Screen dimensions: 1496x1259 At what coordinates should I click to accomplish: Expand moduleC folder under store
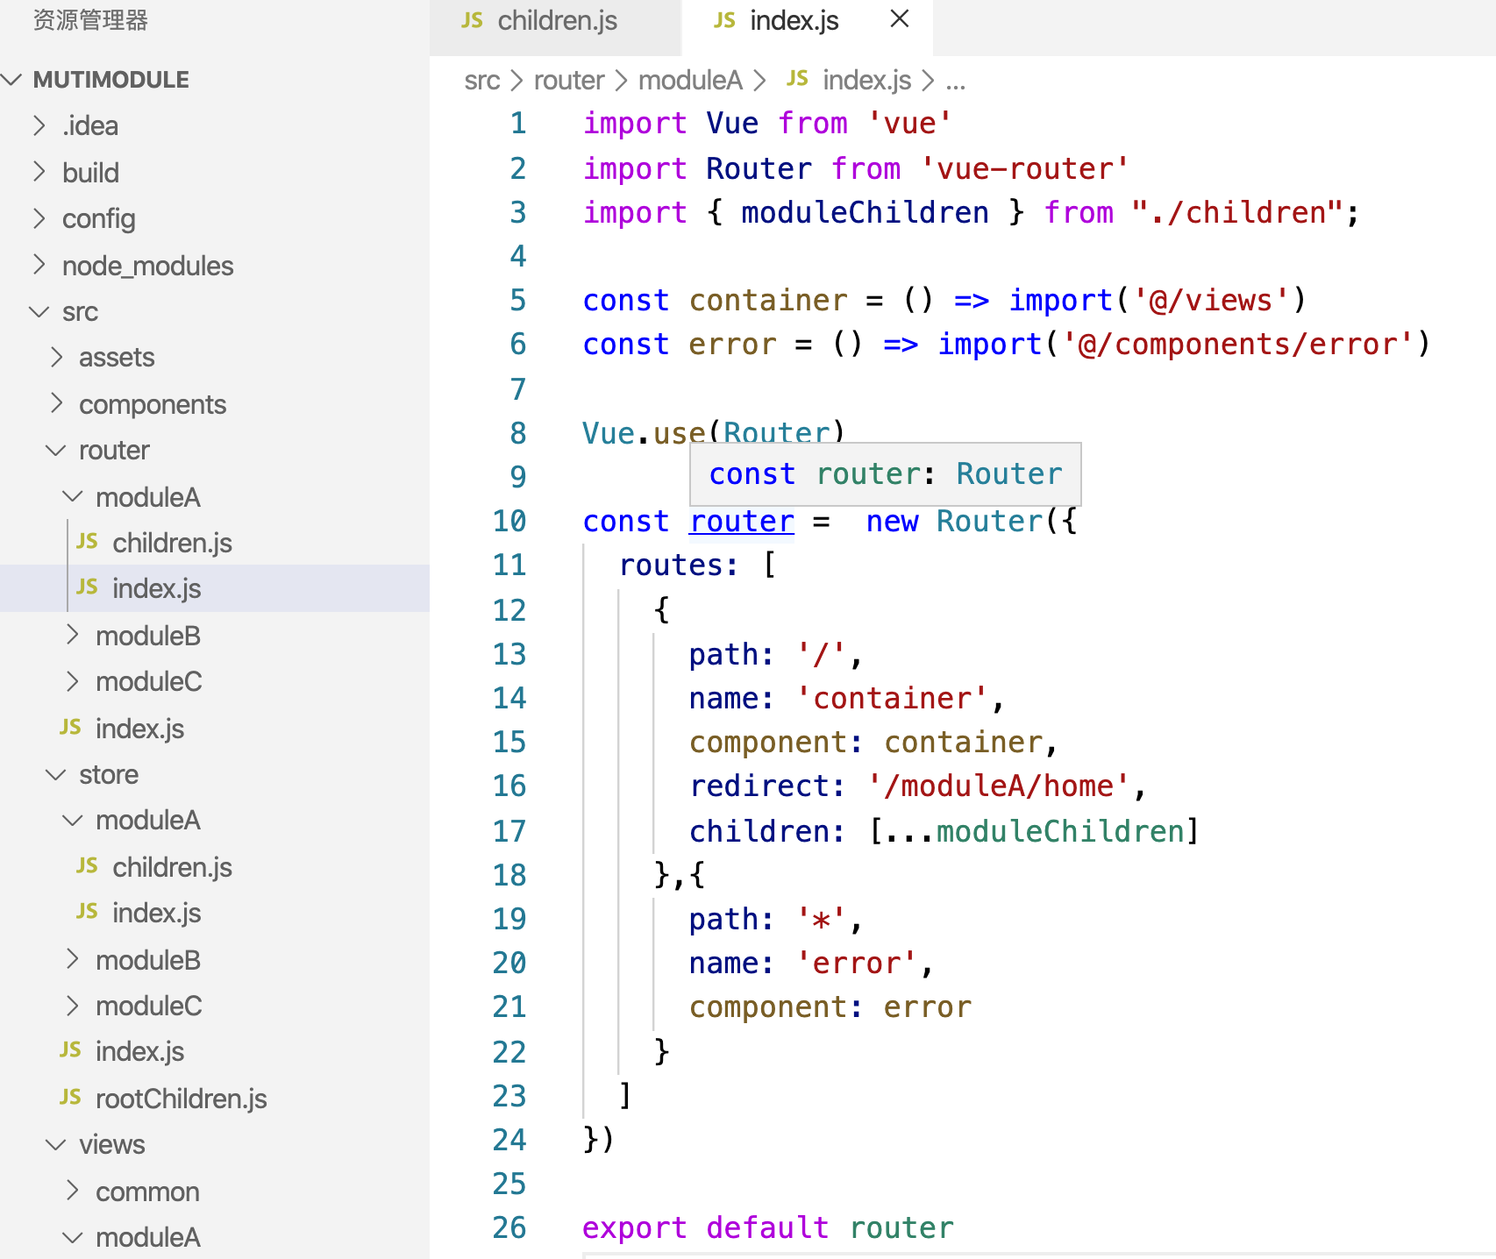(x=73, y=1006)
